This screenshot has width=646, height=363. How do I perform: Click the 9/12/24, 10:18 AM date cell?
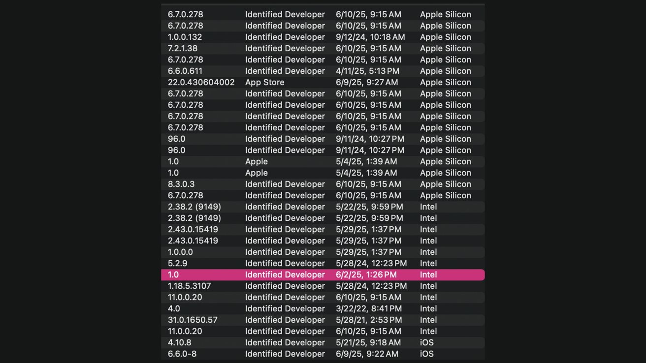pyautogui.click(x=370, y=37)
